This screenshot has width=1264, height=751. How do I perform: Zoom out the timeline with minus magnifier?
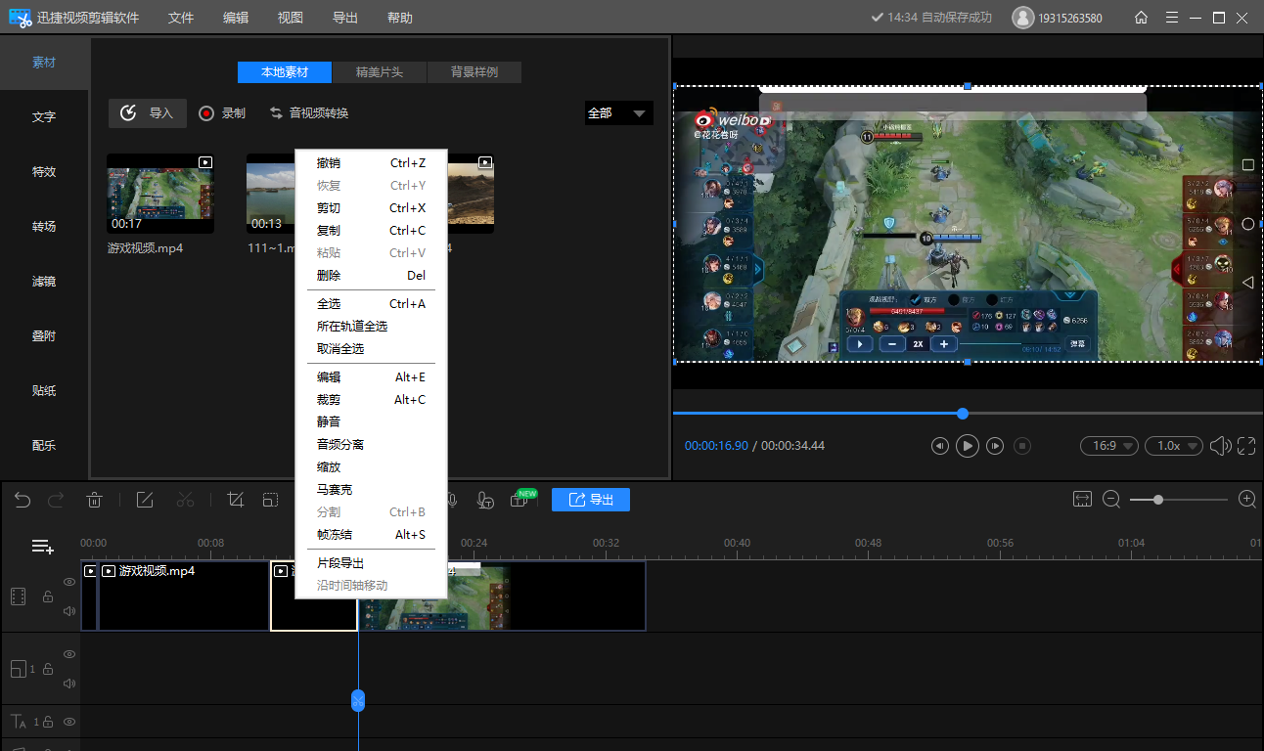pyautogui.click(x=1111, y=500)
